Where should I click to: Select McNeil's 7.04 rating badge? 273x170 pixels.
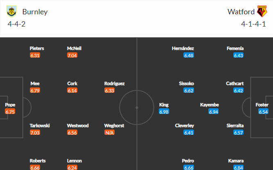(x=72, y=56)
